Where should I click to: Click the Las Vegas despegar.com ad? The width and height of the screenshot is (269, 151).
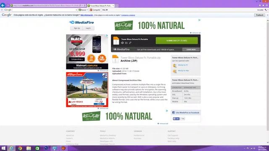point(87,90)
